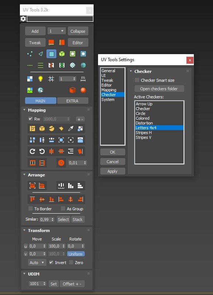
Task: Click the Collapse button
Action: 78,31
